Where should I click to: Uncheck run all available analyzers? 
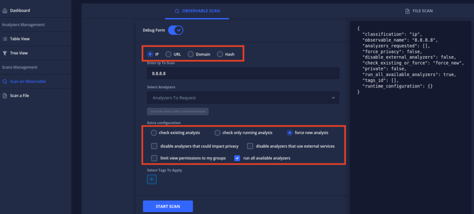coord(237,158)
